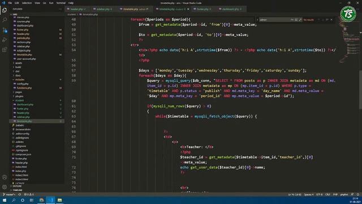Open the Selection menu
This screenshot has width=362, height=204.
[x=27, y=3]
